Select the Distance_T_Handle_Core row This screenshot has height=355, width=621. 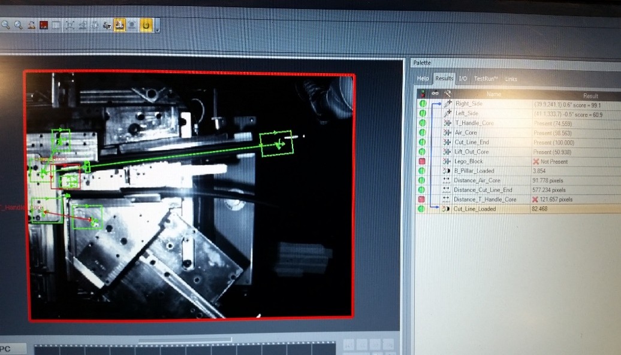pos(484,199)
